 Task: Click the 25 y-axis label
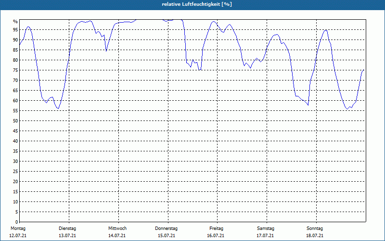[15, 172]
